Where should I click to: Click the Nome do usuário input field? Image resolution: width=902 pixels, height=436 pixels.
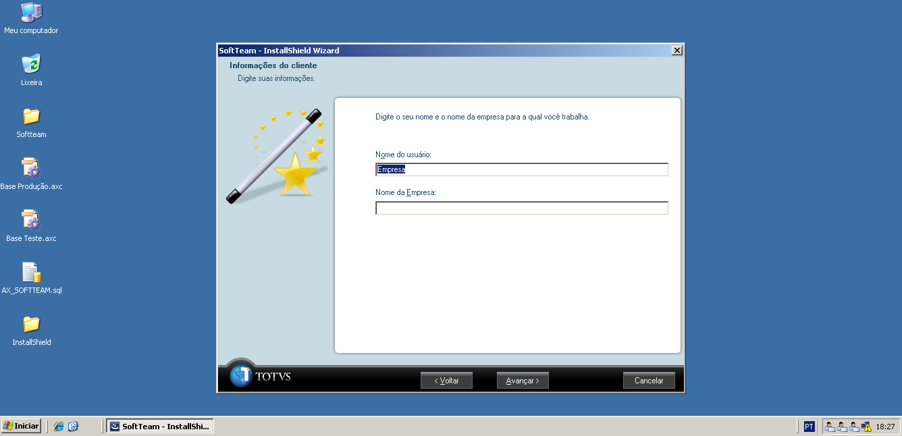click(x=521, y=169)
